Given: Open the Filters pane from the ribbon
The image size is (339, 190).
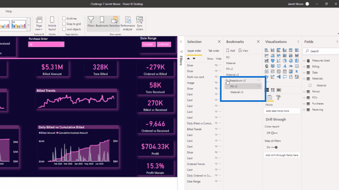Looking at the screenshot, I should click(91, 22).
